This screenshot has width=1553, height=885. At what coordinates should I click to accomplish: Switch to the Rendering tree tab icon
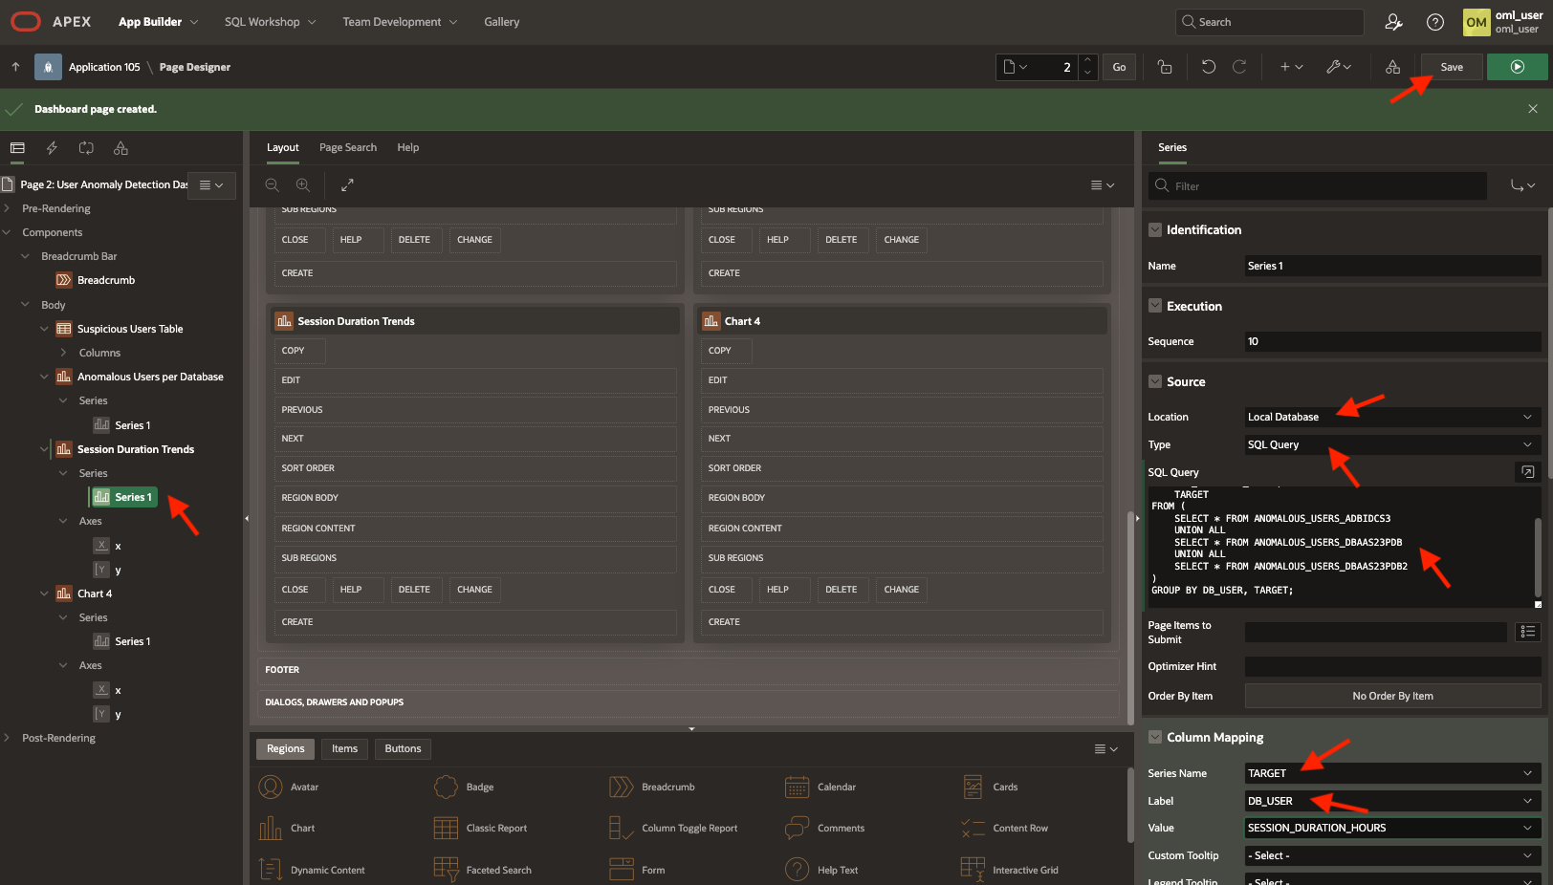17,148
